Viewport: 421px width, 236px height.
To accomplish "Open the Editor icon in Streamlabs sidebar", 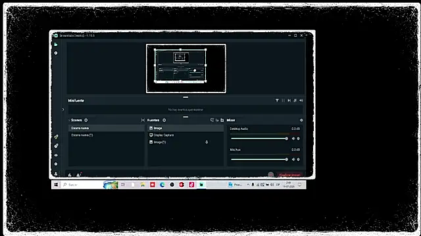I will (x=56, y=44).
